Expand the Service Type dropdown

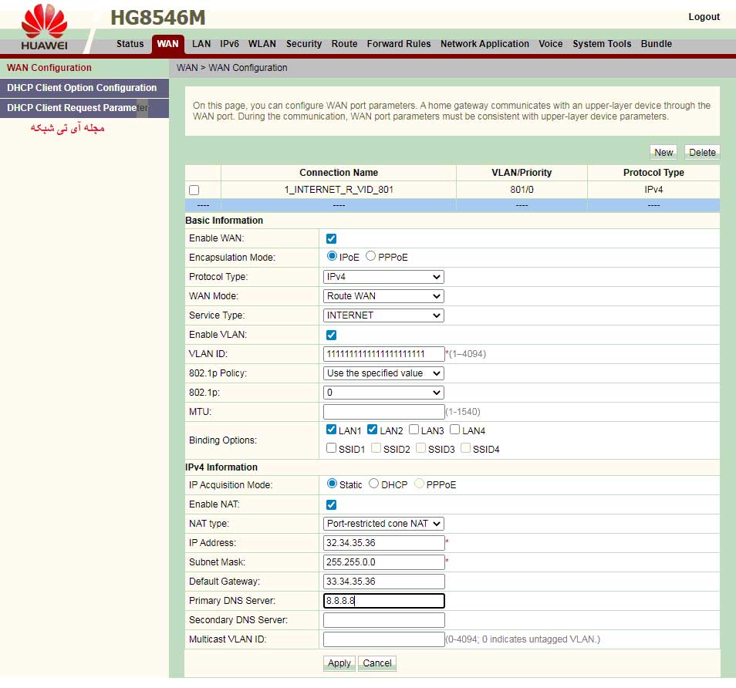(x=383, y=315)
